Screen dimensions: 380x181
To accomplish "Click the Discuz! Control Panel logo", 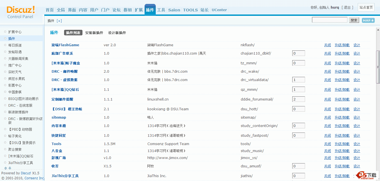I will [x=21, y=12].
